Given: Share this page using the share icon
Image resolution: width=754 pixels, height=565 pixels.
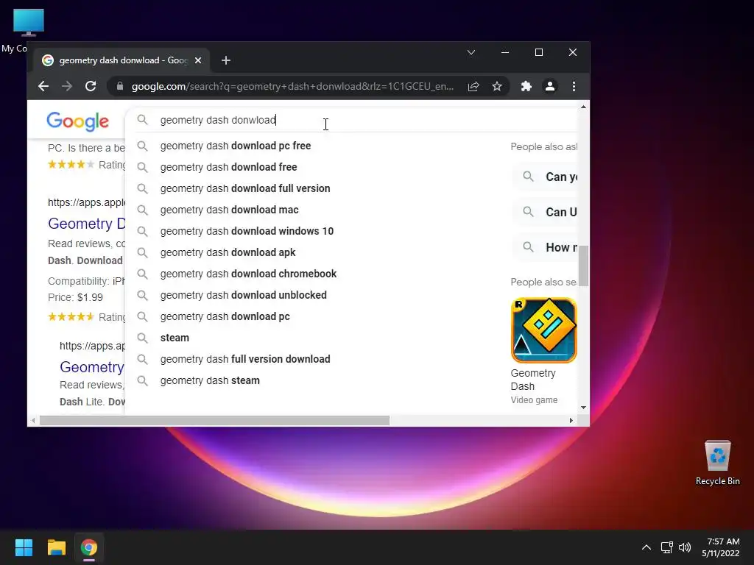Looking at the screenshot, I should (473, 87).
